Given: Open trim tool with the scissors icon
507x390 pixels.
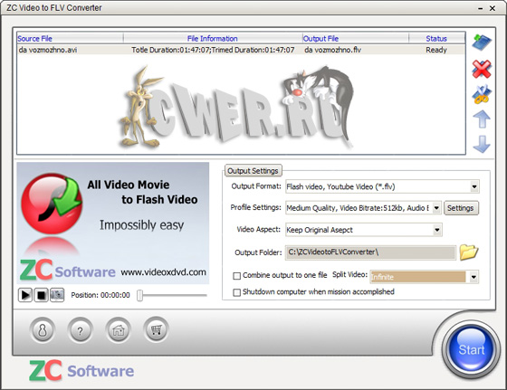Looking at the screenshot, I should point(482,94).
